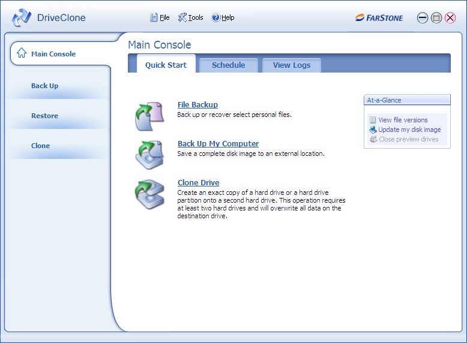Click the Clone Drive icon

tap(148, 193)
